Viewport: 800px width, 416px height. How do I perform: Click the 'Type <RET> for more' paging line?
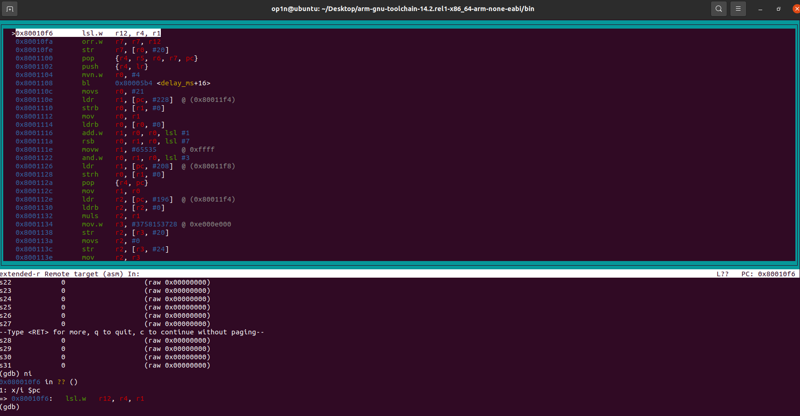pyautogui.click(x=132, y=332)
